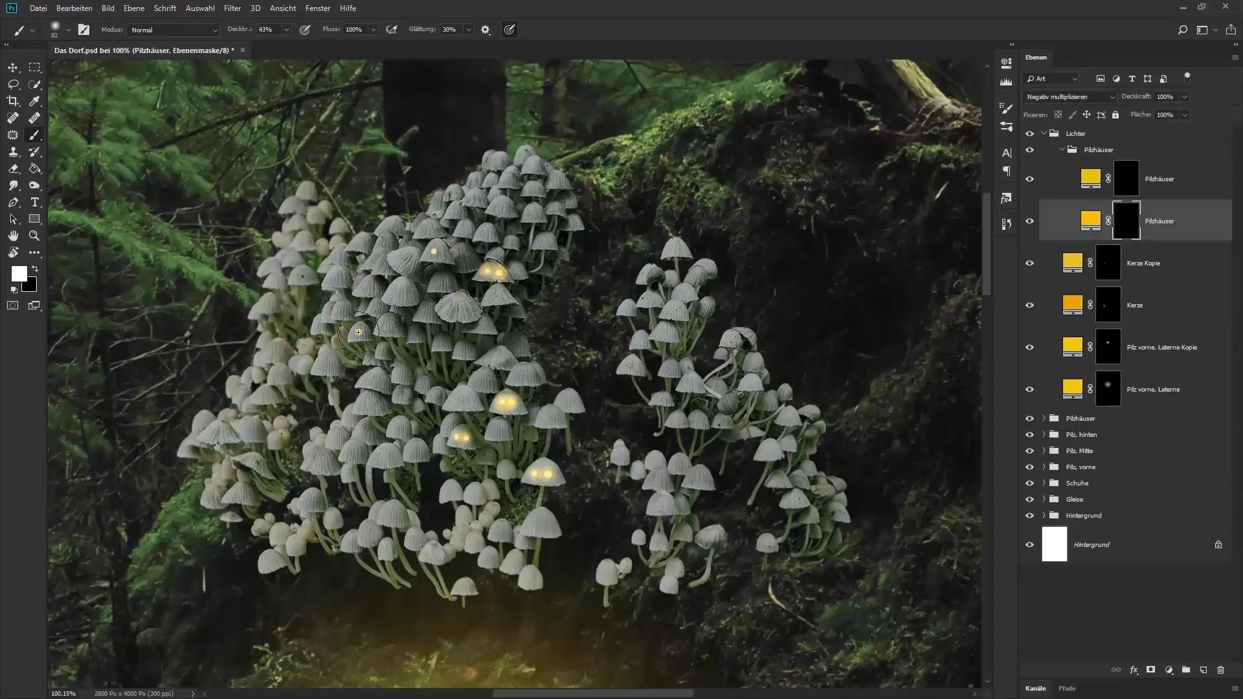This screenshot has height=699, width=1243.
Task: Collapse the Lichter group
Action: point(1044,133)
